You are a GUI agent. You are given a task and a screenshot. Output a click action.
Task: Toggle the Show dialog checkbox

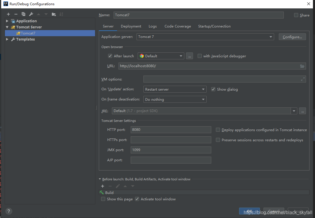pos(213,89)
